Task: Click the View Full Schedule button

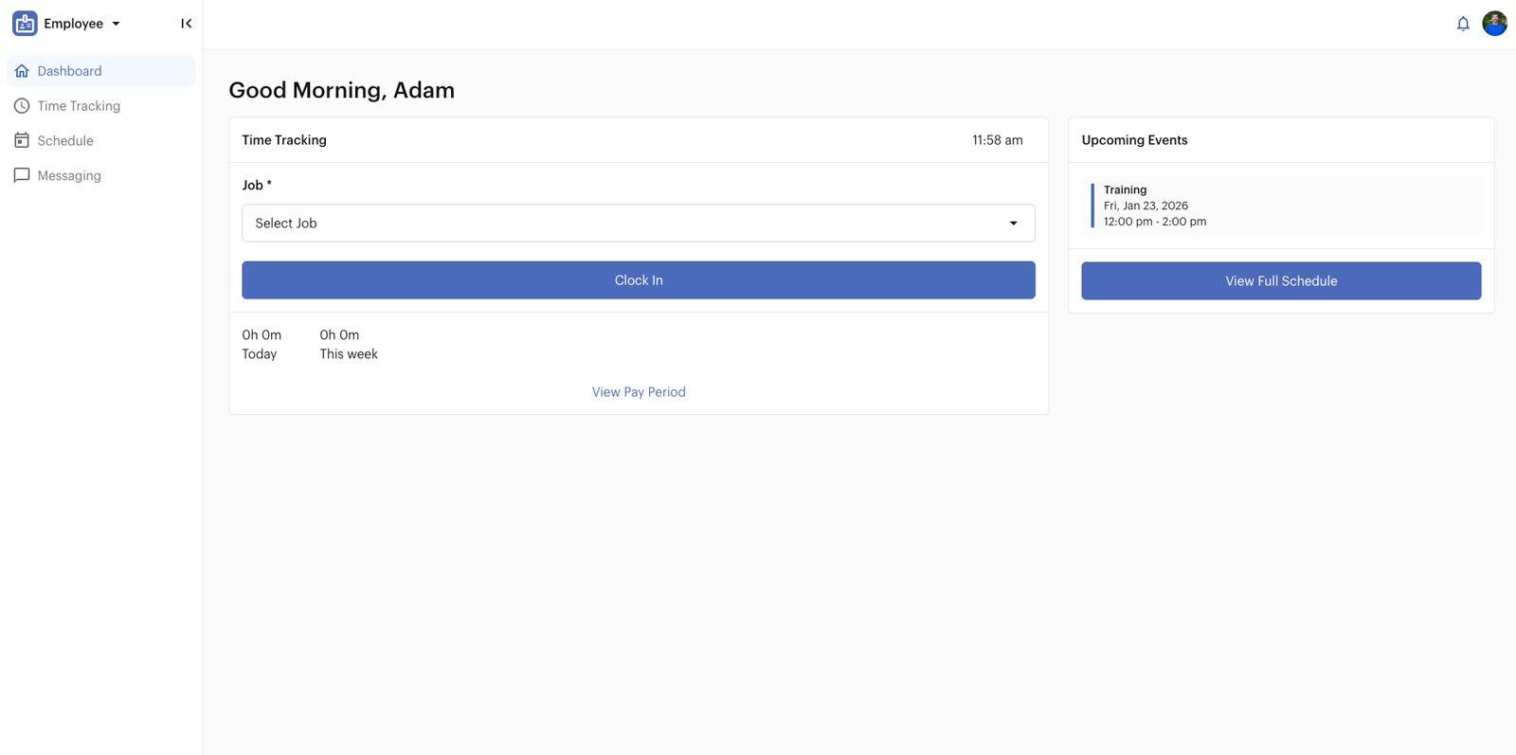Action: click(1281, 281)
